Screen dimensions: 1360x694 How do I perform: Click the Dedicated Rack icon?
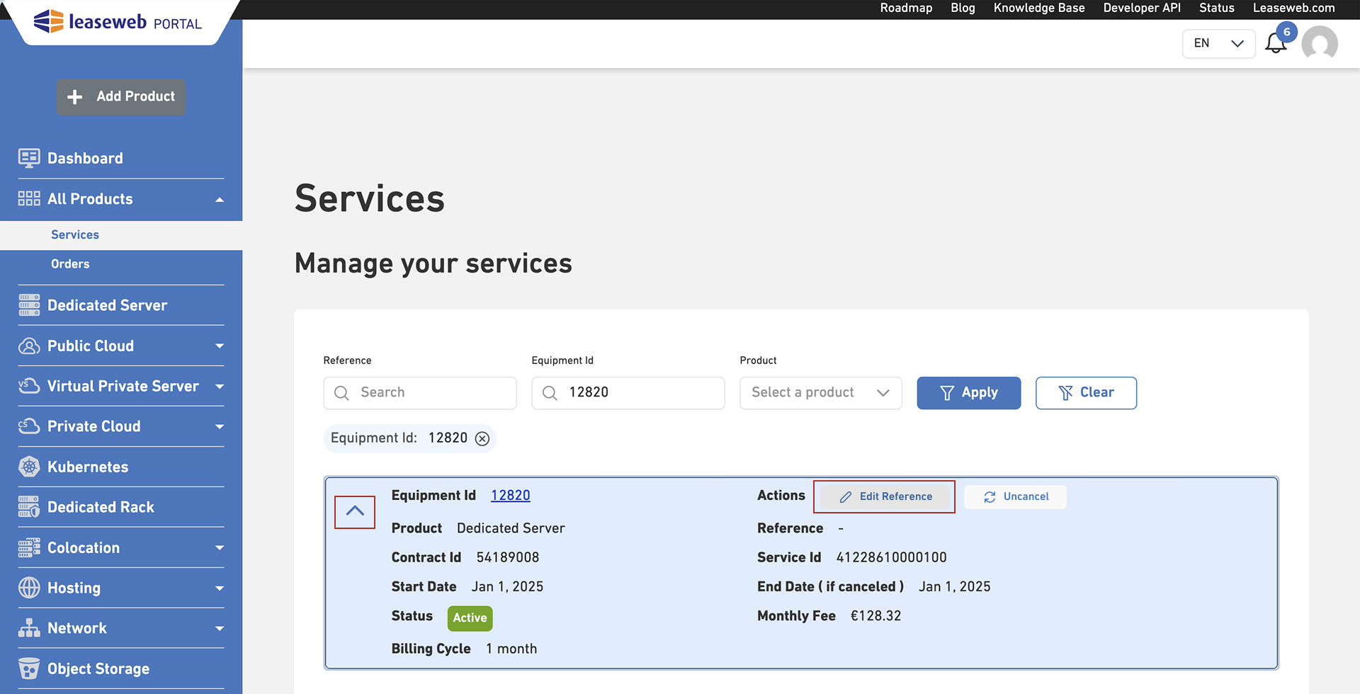pyautogui.click(x=29, y=507)
